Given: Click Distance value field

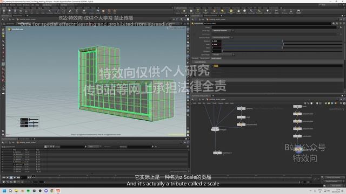Looking at the screenshot, I should pyautogui.click(x=216, y=41).
